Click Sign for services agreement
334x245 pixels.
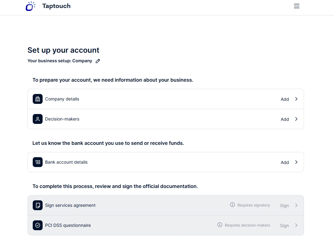(x=284, y=206)
